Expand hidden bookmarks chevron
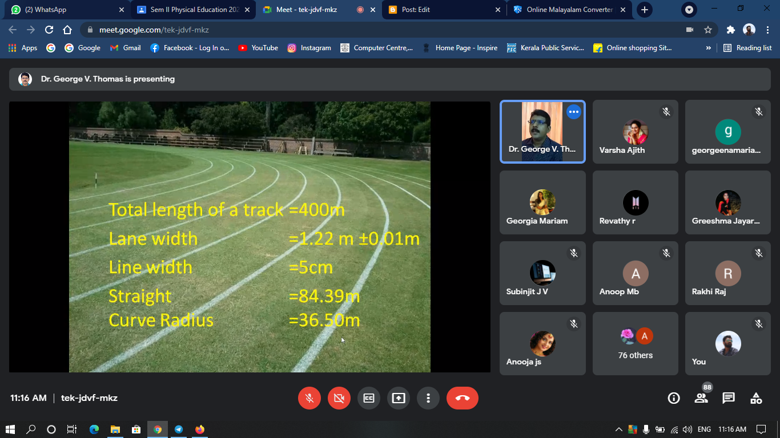 (x=709, y=48)
